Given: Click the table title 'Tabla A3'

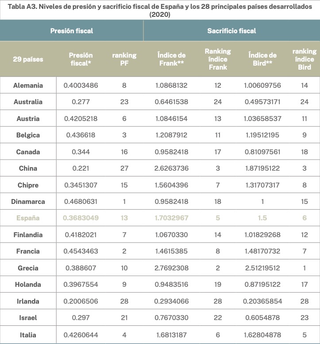Looking at the screenshot, I should tap(160, 9).
